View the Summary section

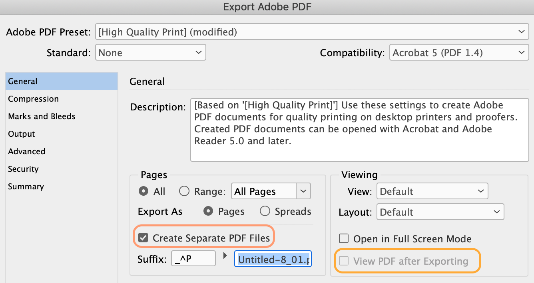tap(26, 187)
